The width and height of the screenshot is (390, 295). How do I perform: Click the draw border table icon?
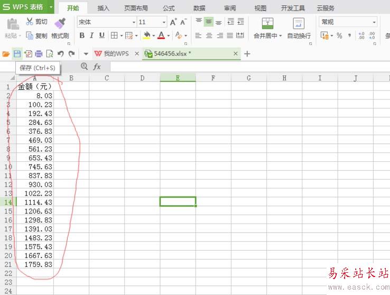pyautogui.click(x=129, y=35)
